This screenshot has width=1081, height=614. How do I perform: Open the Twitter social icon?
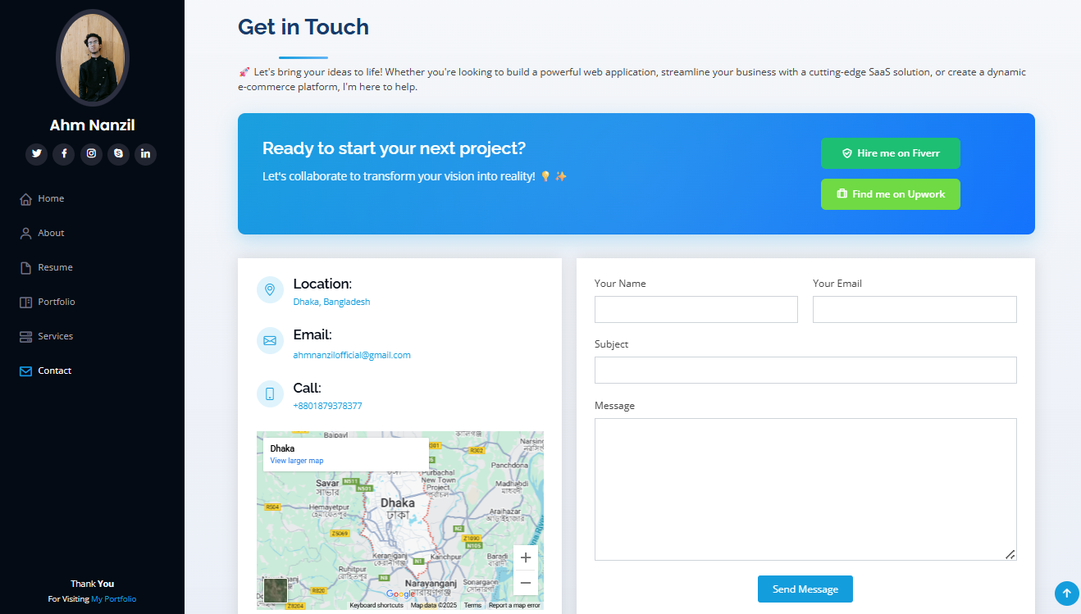click(x=36, y=154)
